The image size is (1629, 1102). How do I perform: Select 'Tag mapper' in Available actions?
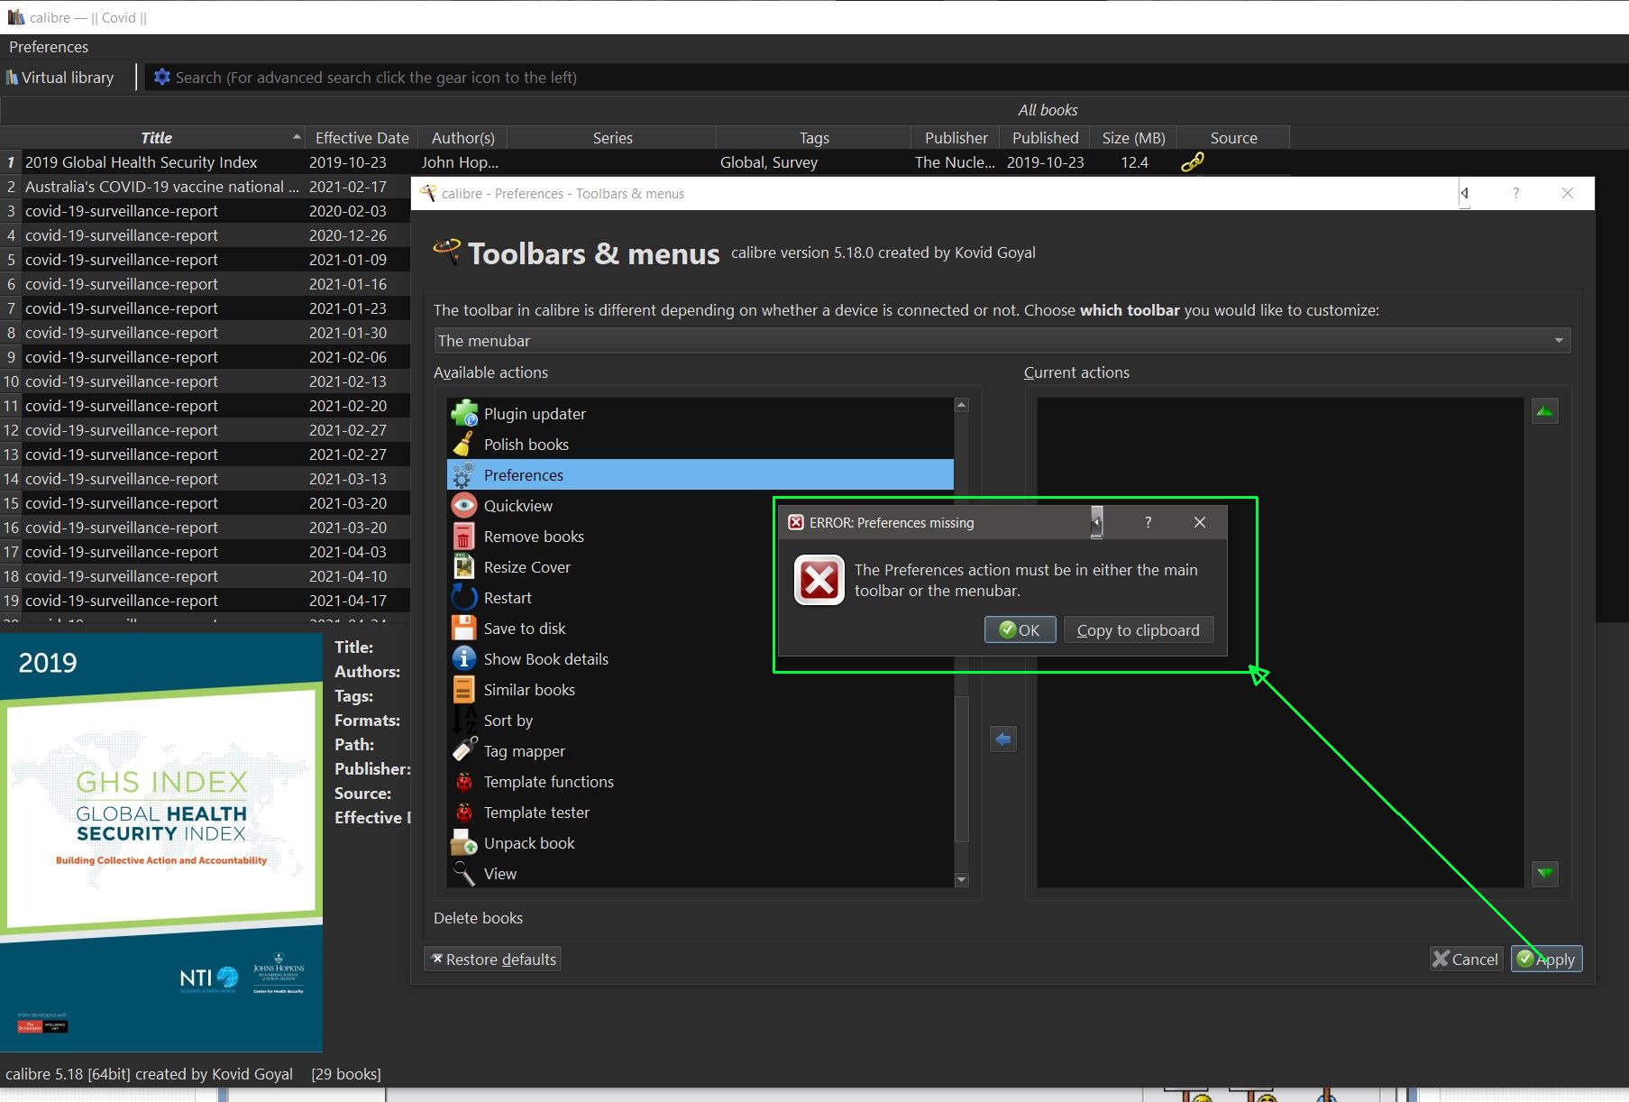(x=700, y=751)
